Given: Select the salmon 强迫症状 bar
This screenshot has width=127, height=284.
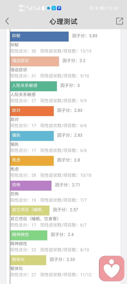Looking at the screenshot, I should pos(35,61).
